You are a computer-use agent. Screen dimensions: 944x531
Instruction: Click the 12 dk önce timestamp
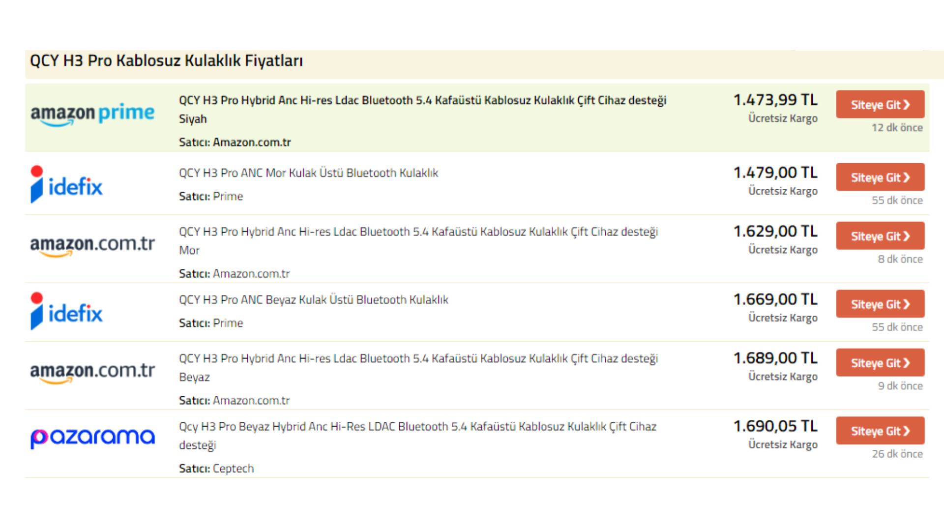click(897, 128)
